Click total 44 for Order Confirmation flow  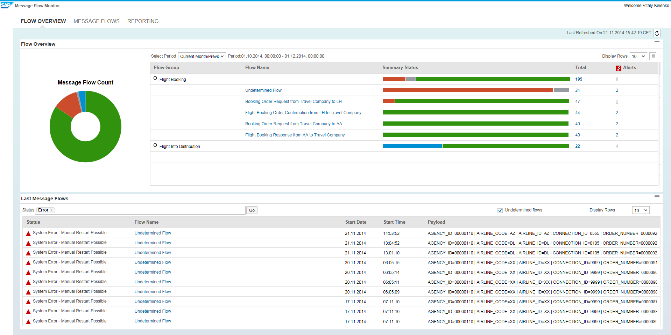[x=577, y=113]
